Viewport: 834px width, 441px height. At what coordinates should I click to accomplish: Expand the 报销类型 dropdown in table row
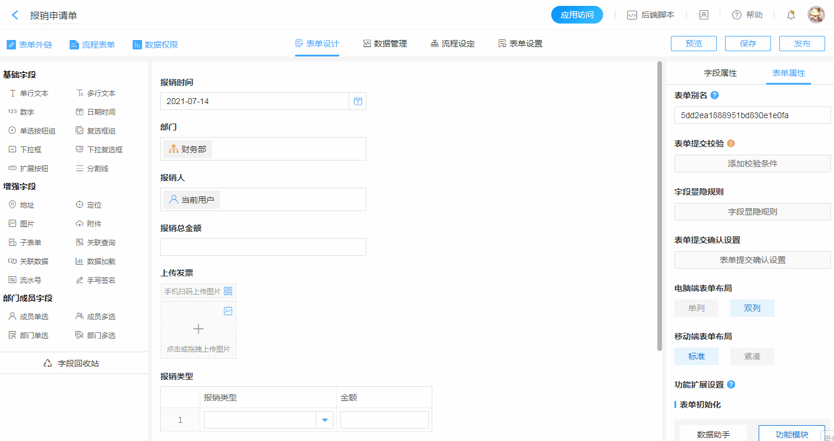325,420
